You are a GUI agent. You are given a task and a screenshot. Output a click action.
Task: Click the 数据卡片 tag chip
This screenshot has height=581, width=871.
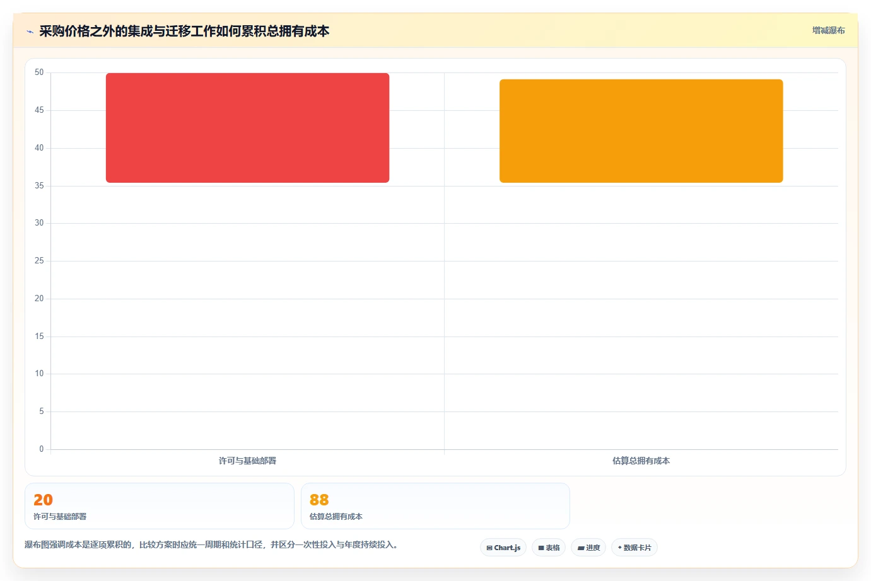[x=634, y=548]
